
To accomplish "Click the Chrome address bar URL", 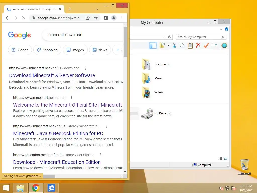I will coord(60,18).
